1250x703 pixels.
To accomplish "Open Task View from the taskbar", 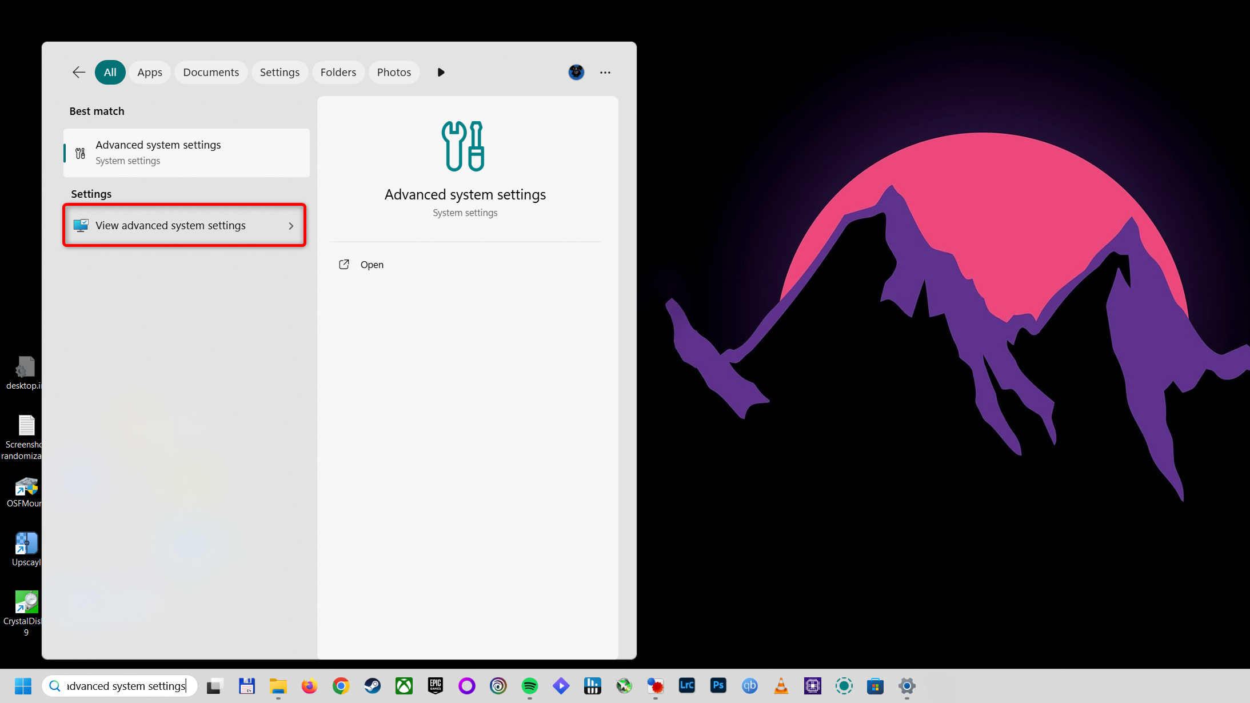I will click(215, 686).
